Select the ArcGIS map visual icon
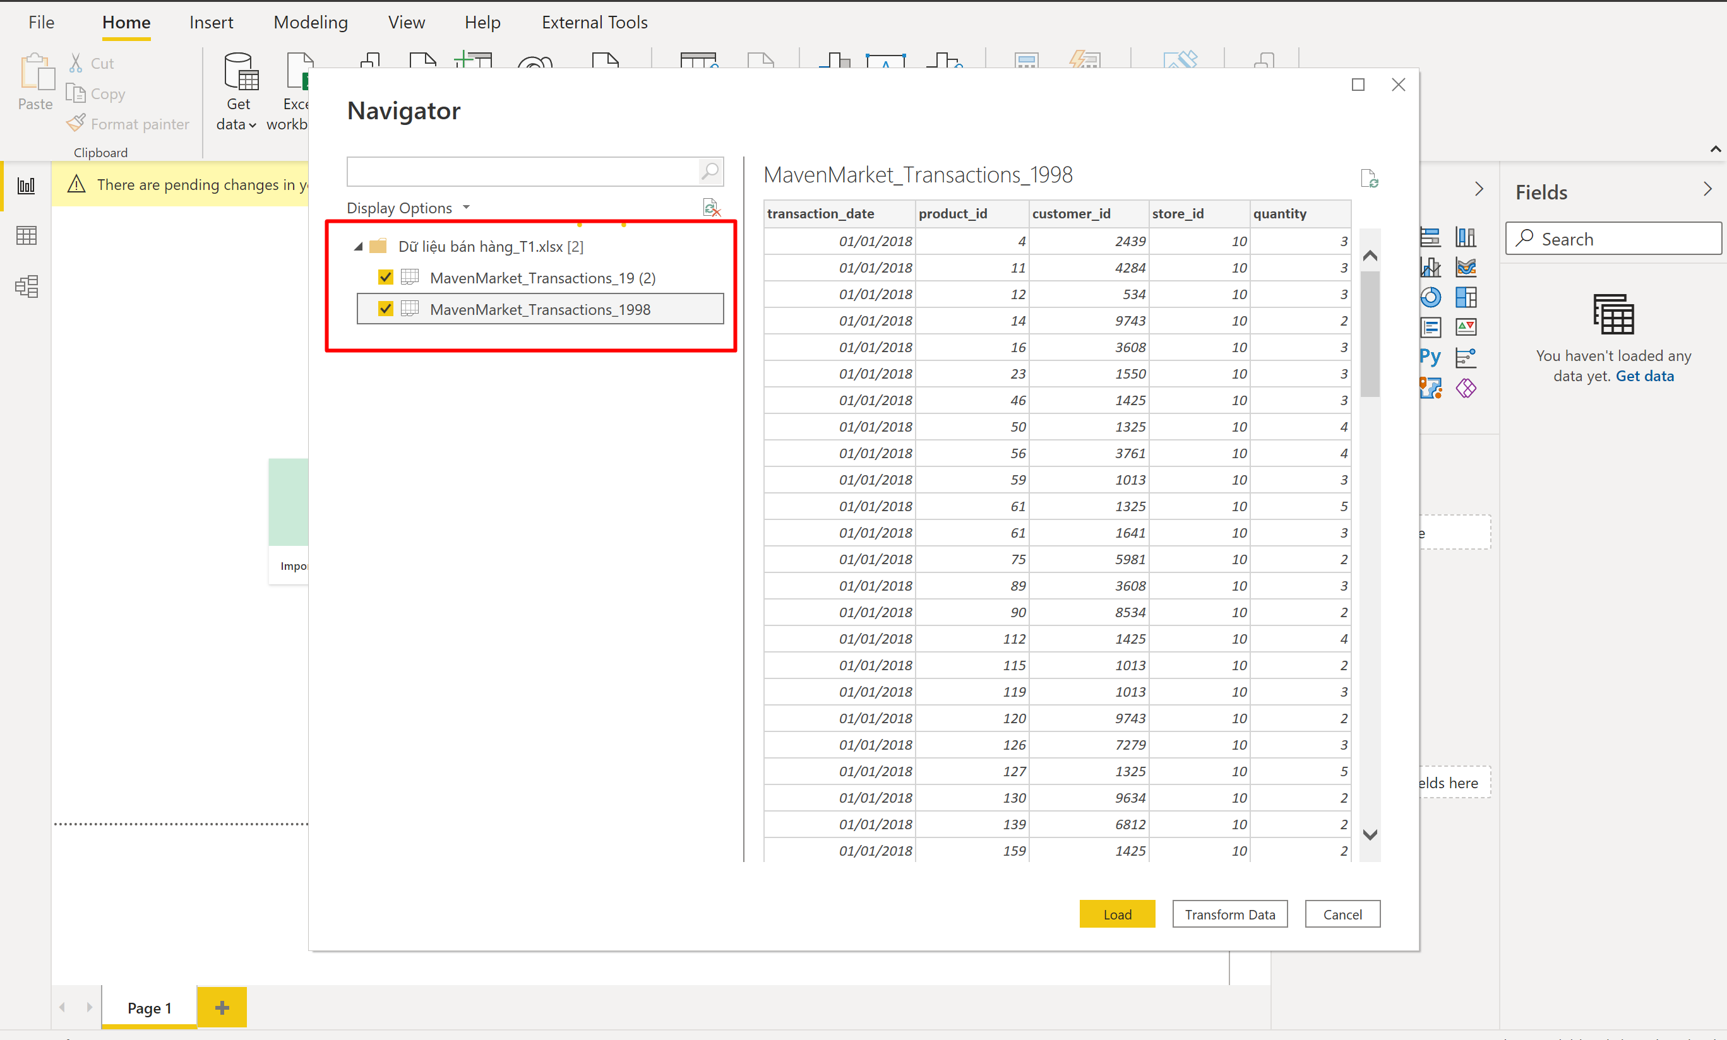This screenshot has width=1727, height=1040. point(1430,388)
